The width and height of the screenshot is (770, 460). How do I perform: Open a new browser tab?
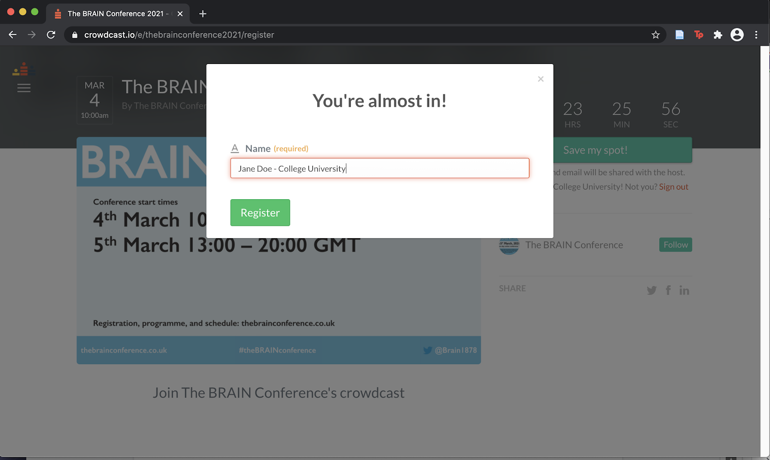(x=203, y=13)
